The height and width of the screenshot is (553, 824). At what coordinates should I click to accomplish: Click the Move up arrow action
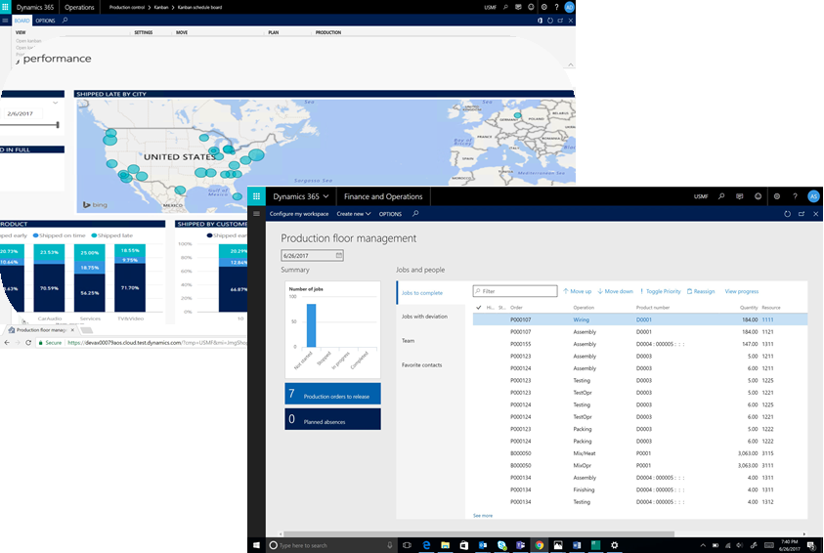point(577,291)
